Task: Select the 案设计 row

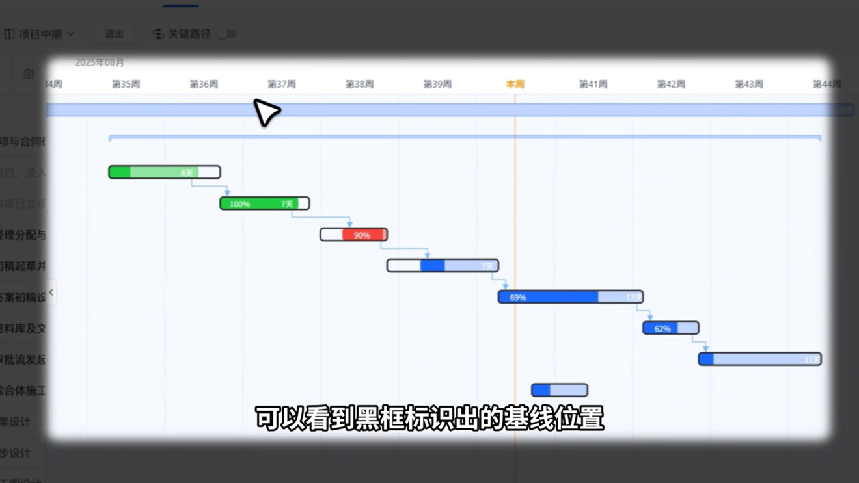Action: [x=23, y=421]
